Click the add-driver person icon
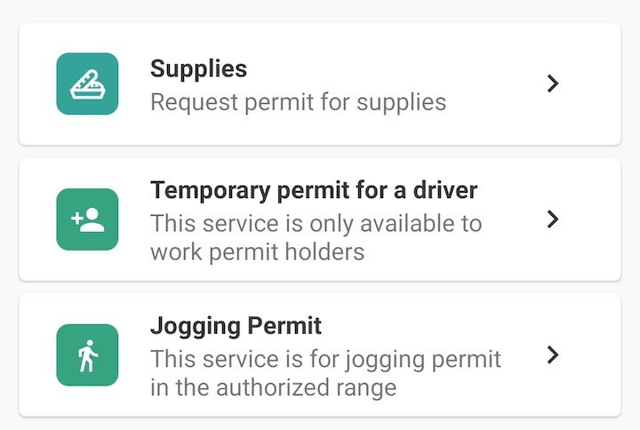 click(87, 219)
